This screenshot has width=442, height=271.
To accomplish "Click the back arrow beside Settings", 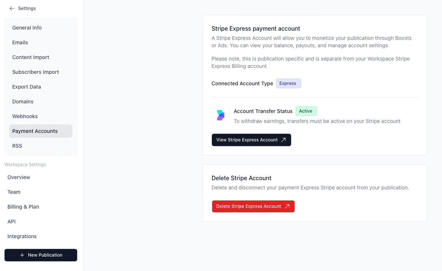I will click(12, 8).
